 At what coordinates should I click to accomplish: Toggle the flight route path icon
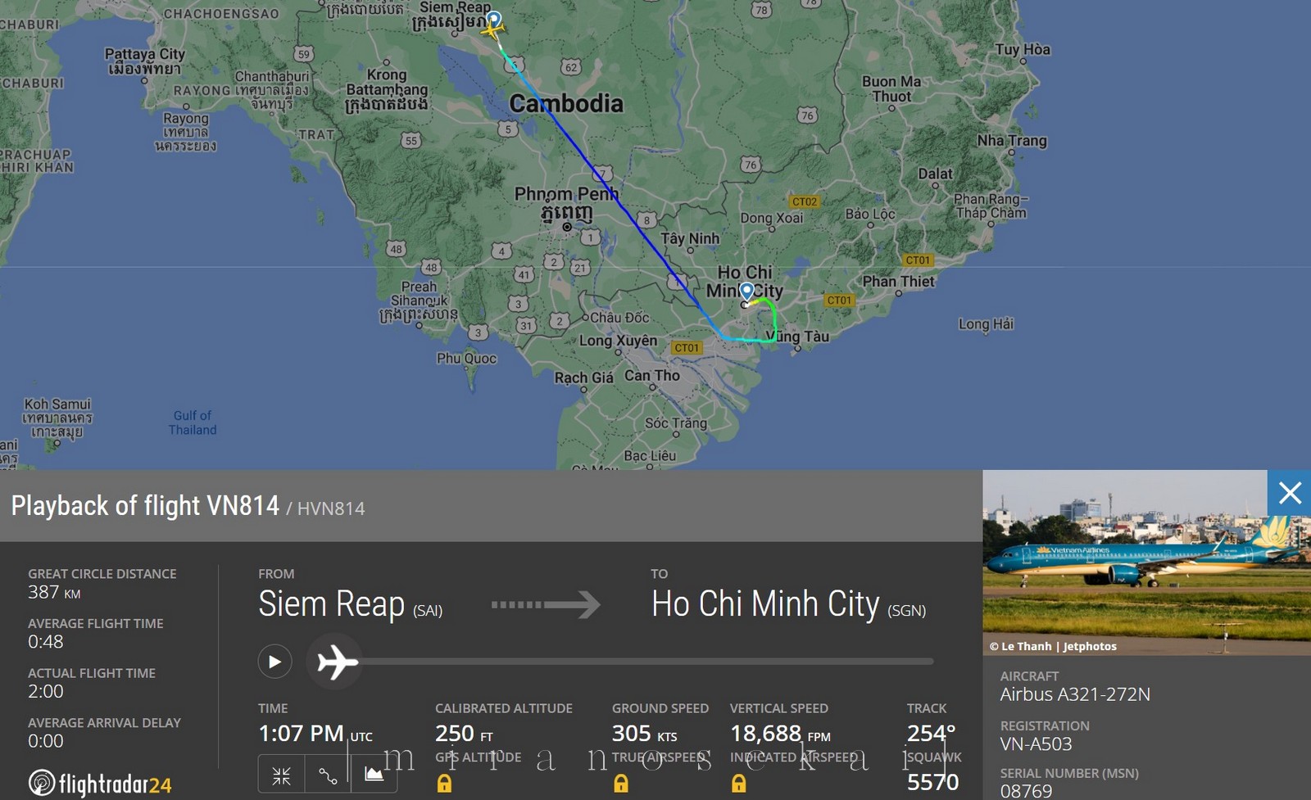click(x=328, y=775)
